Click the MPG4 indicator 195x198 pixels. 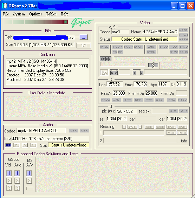[183, 35]
